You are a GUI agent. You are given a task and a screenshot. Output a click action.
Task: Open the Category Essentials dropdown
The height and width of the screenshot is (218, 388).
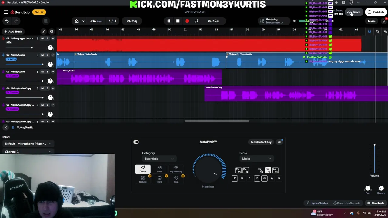[159, 159]
